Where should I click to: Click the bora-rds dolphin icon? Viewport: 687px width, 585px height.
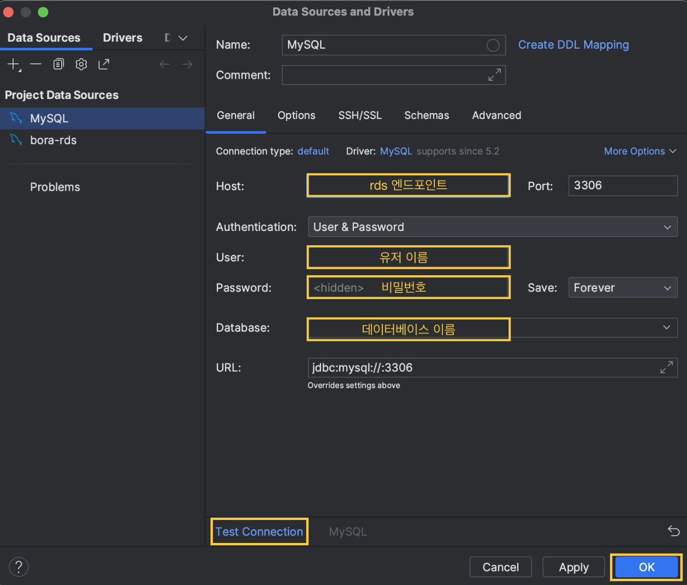coord(16,140)
